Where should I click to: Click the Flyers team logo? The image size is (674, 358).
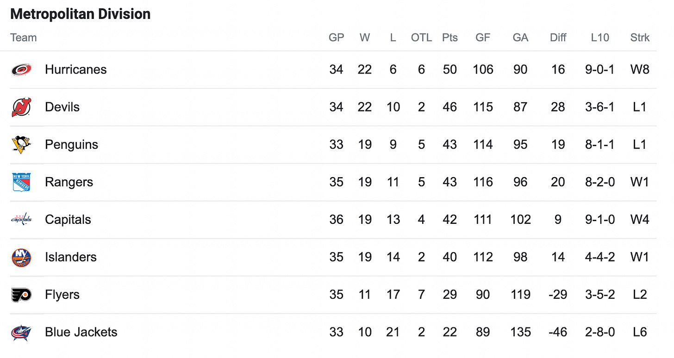tap(21, 295)
